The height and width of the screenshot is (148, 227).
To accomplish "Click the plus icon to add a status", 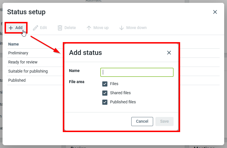I will 11,28.
